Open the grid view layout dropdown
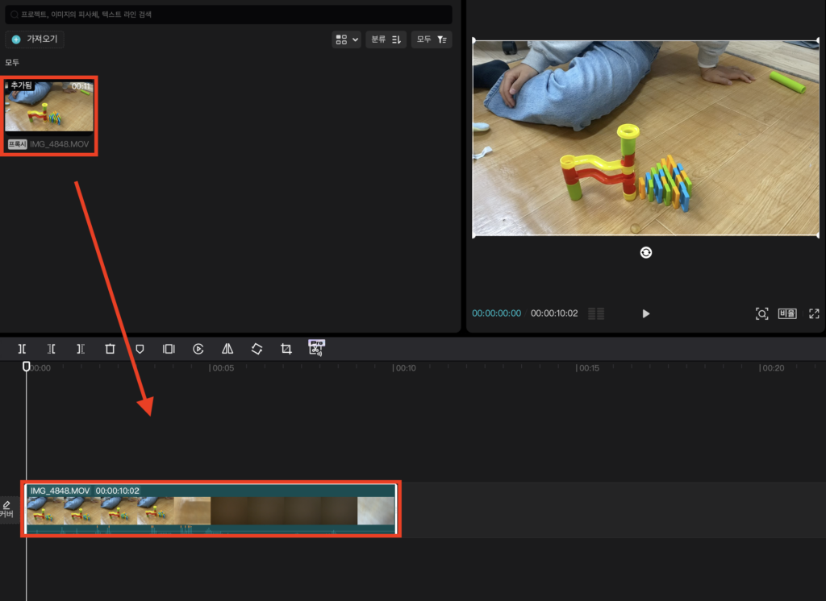This screenshot has height=601, width=826. point(346,39)
